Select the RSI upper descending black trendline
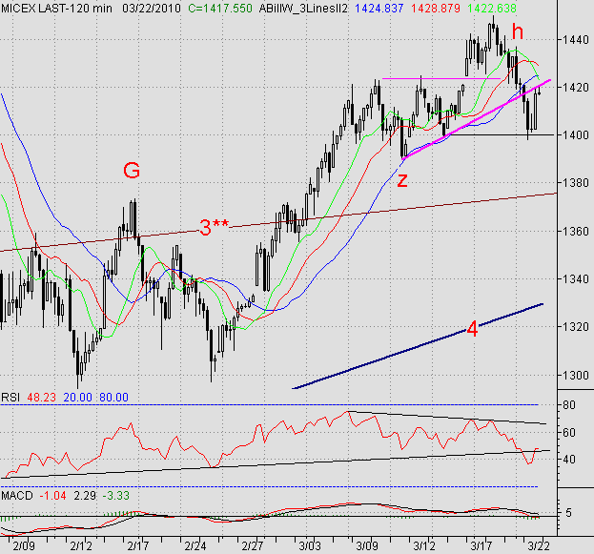 point(447,418)
